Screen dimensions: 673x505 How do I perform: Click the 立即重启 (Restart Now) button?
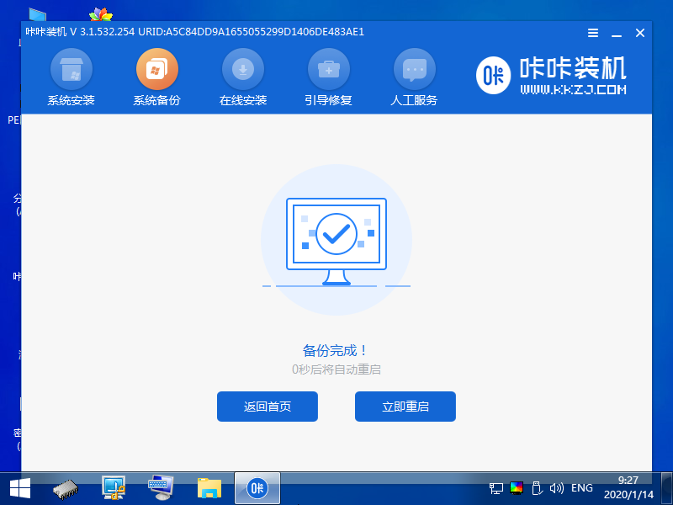405,407
